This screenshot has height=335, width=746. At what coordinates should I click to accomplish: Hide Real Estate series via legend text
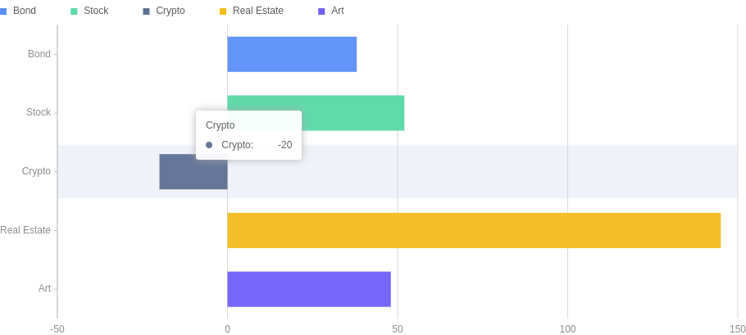[257, 11]
